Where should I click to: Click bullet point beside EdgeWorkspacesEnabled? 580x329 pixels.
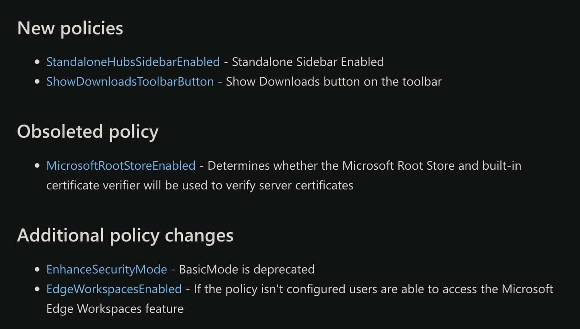tap(37, 289)
